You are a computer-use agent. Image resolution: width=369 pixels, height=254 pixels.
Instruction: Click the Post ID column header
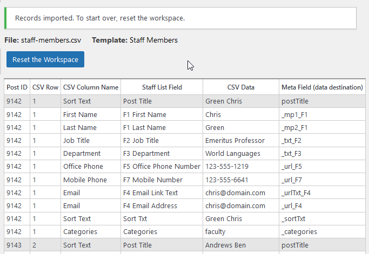tap(17, 87)
